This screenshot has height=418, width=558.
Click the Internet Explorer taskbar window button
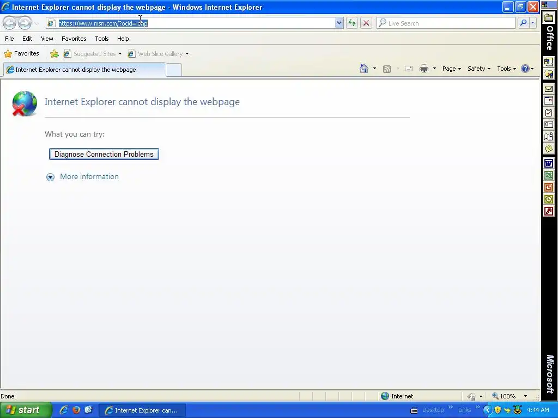pos(142,410)
